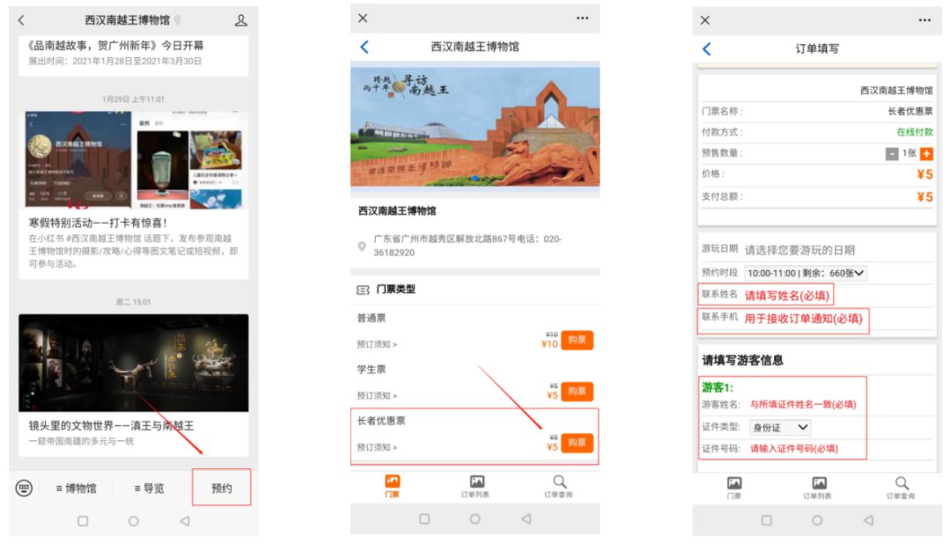This screenshot has width=951, height=544.
Task: Tap the location pin icon beside the museum address
Action: click(362, 246)
